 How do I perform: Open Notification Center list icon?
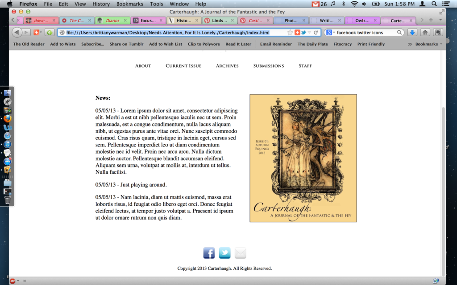pyautogui.click(x=446, y=4)
